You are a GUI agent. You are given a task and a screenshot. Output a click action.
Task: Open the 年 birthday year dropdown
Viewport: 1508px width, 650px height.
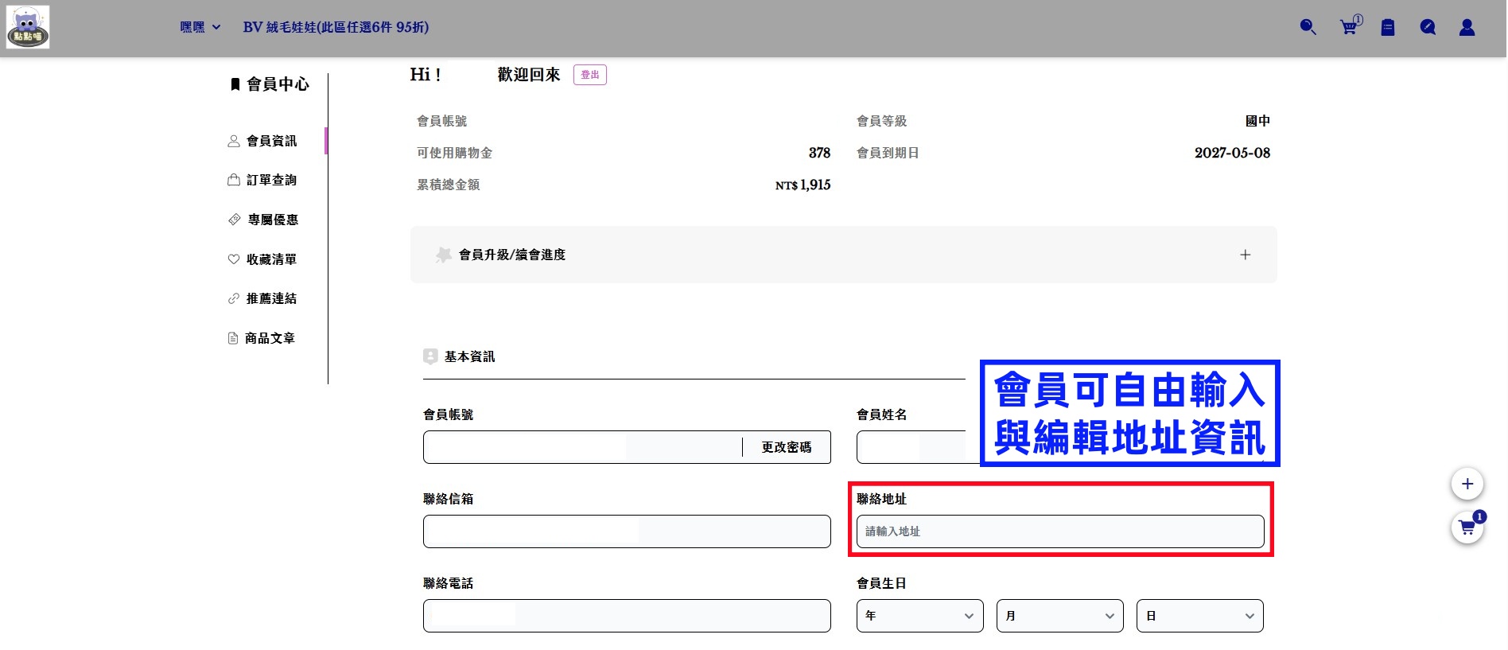point(920,616)
